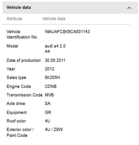Select the Engine Code value CDNB

[x=51, y=86]
